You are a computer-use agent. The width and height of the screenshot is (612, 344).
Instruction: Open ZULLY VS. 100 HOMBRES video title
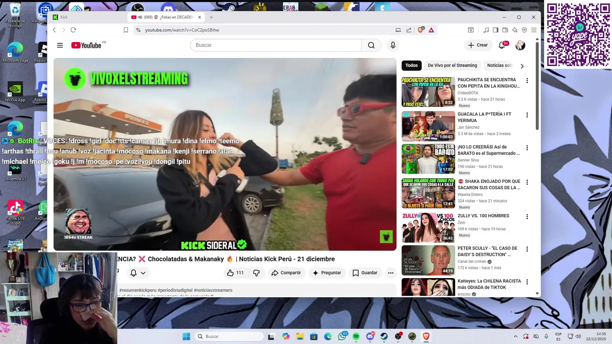pyautogui.click(x=483, y=215)
